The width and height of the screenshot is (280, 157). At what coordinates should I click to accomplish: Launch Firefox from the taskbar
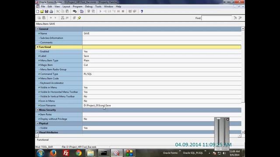point(53,153)
